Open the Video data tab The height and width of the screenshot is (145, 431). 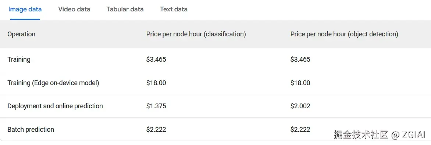coord(74,9)
